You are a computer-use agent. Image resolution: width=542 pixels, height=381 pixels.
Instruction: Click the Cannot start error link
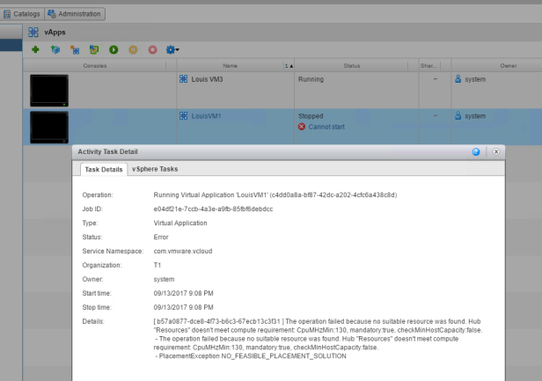[326, 127]
